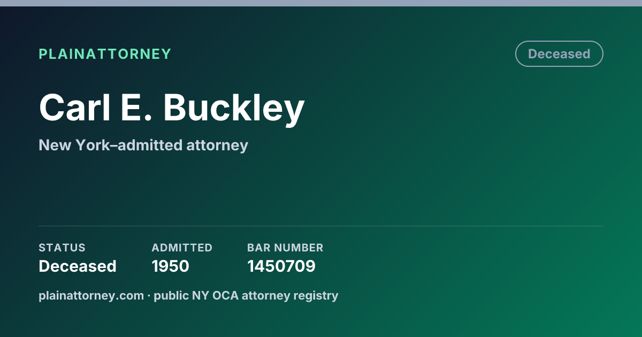Screen dimensions: 642x337
Task: Click the middle initial E. in the heading
Action: click(137, 109)
